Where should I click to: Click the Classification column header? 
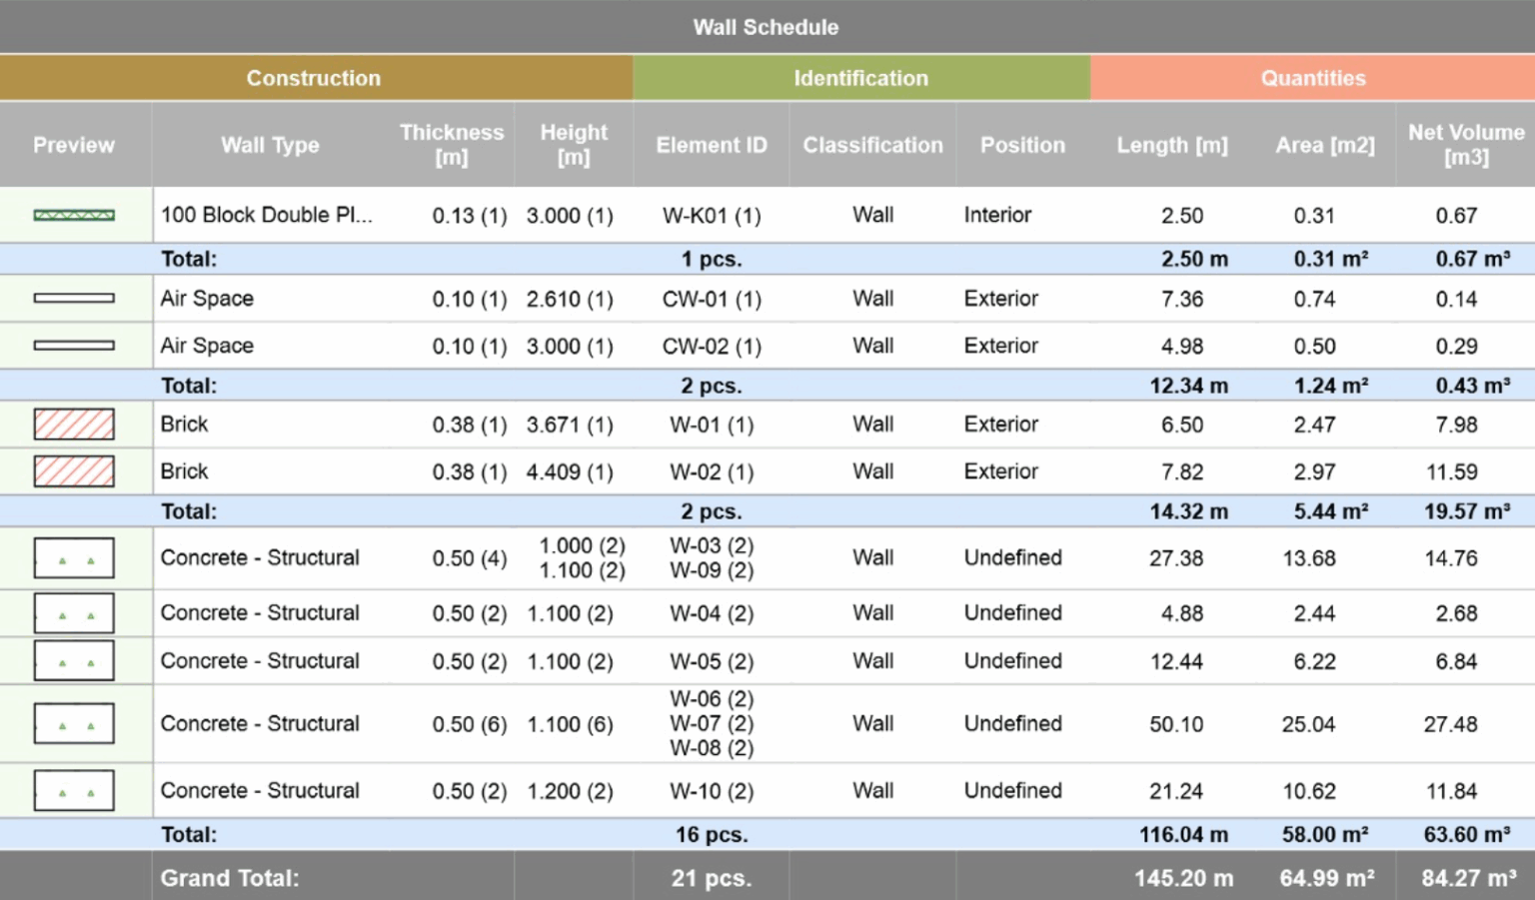pos(872,145)
